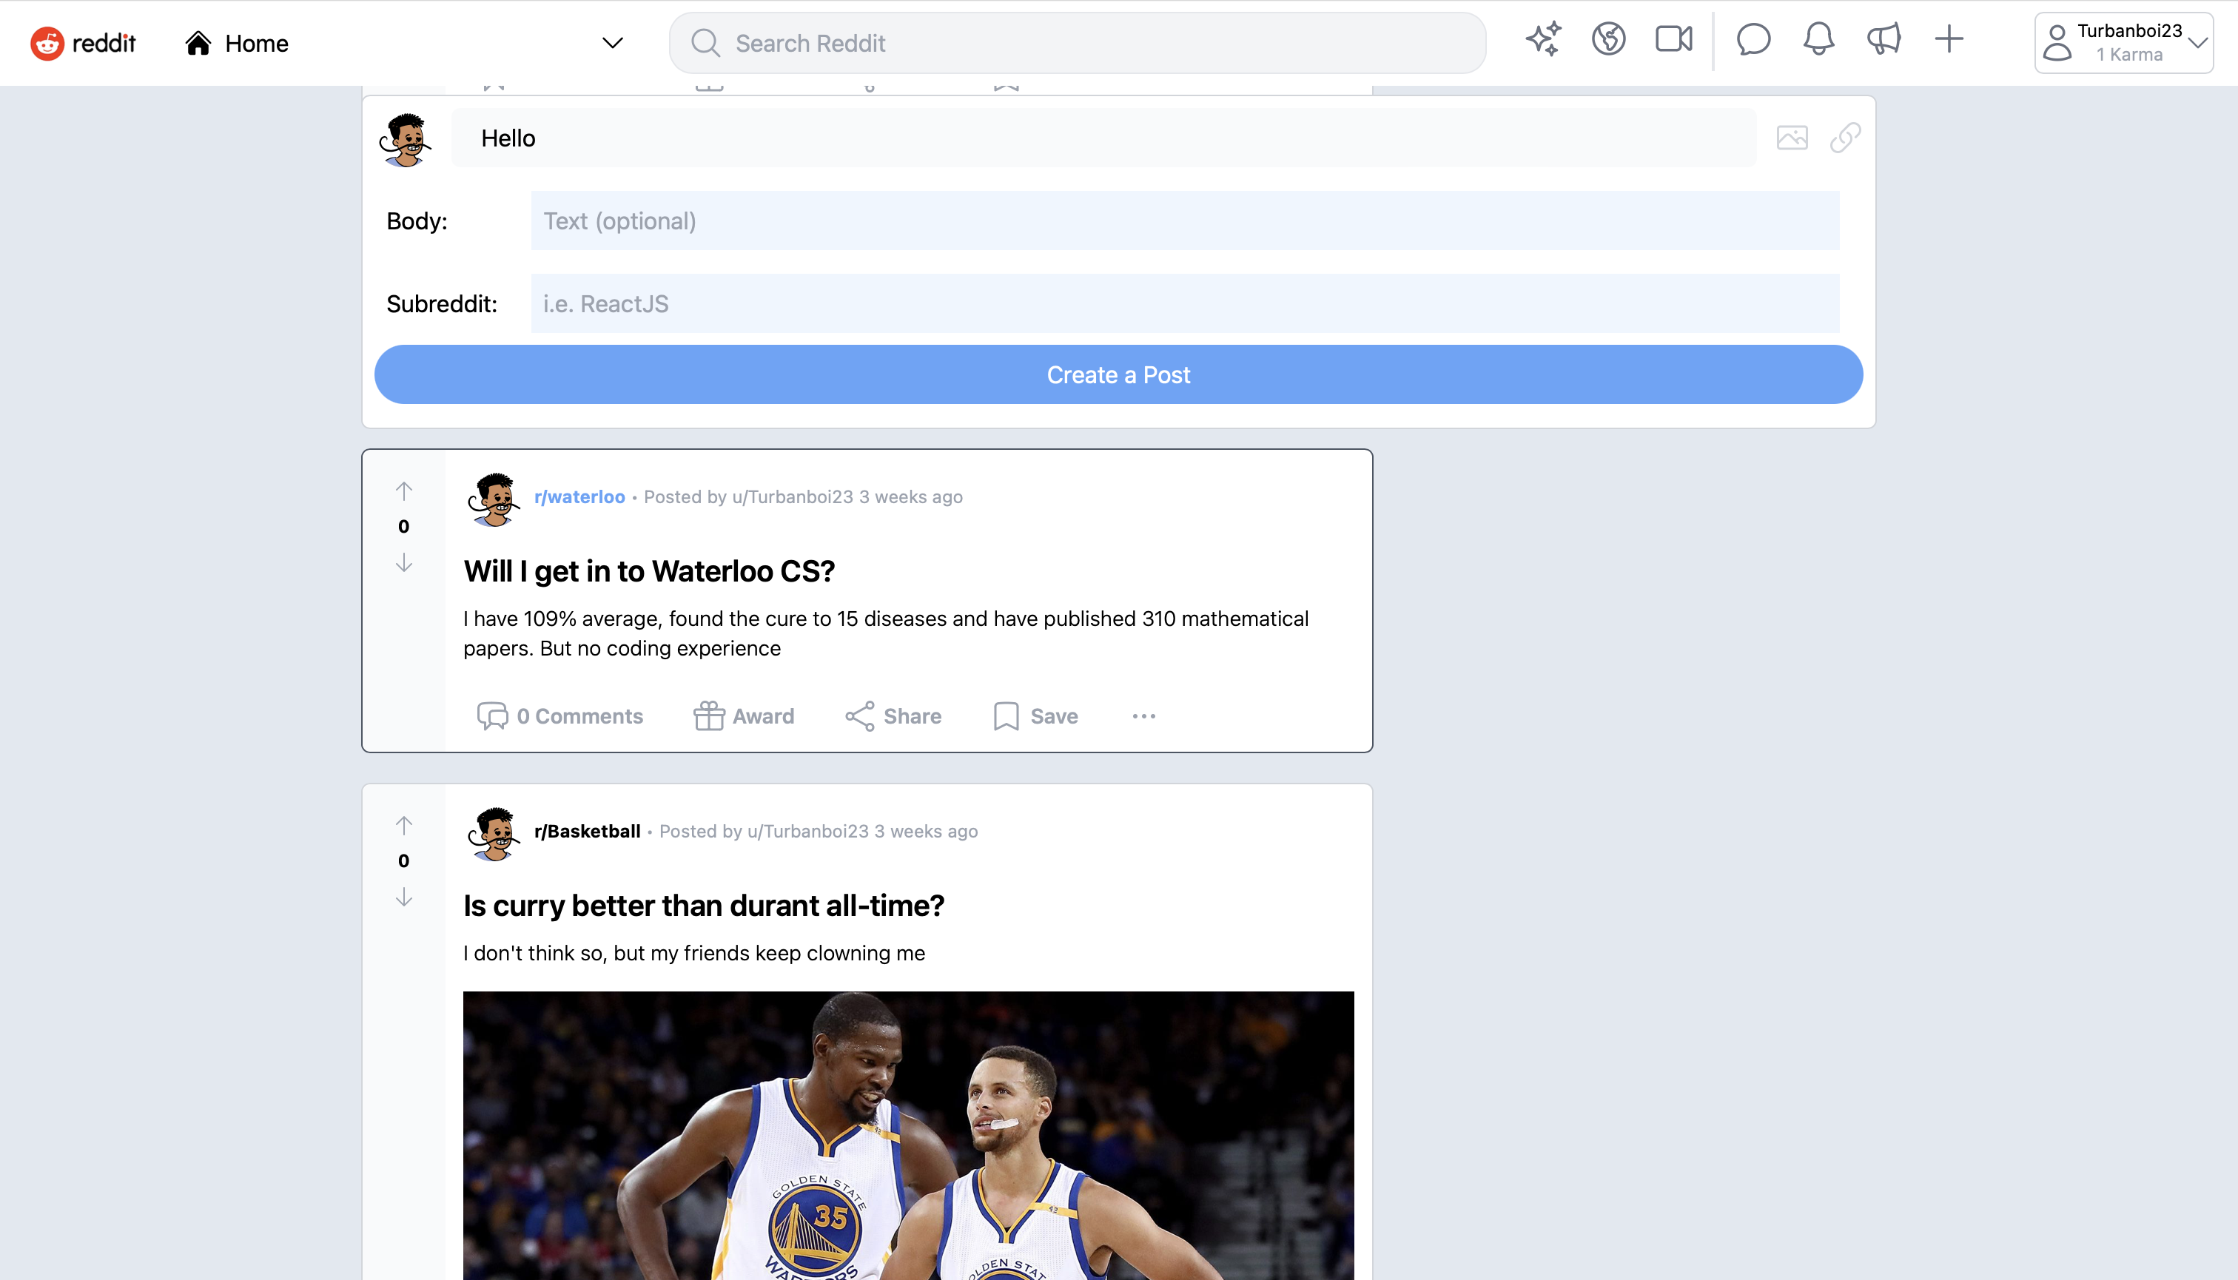The width and height of the screenshot is (2238, 1280).
Task: Downvote the curry versus durant post
Action: (x=403, y=897)
